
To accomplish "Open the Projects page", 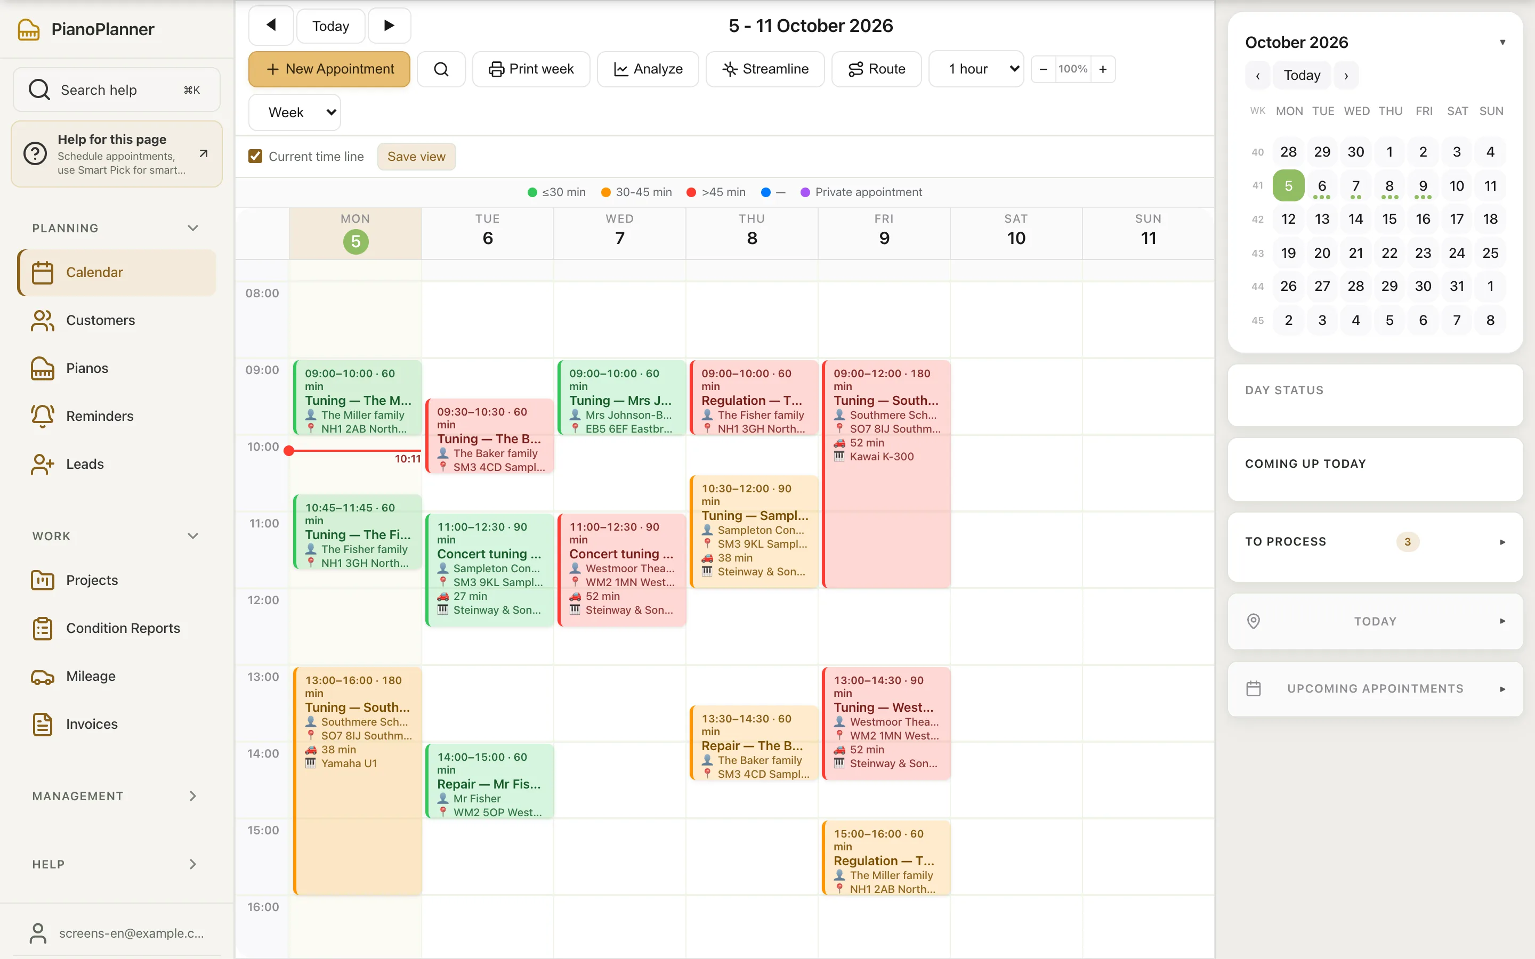I will [117, 580].
